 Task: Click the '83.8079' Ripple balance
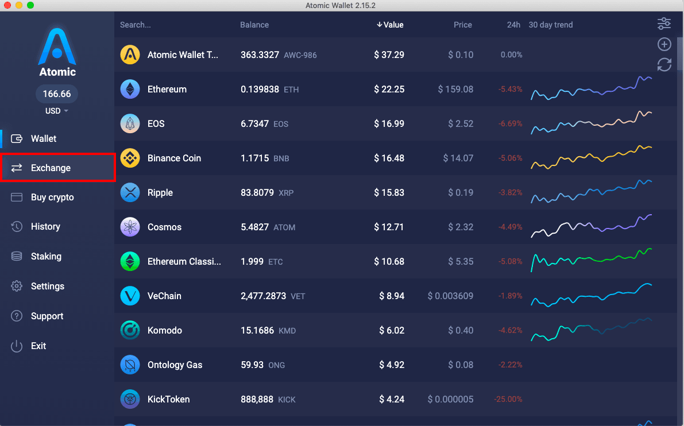(x=257, y=193)
